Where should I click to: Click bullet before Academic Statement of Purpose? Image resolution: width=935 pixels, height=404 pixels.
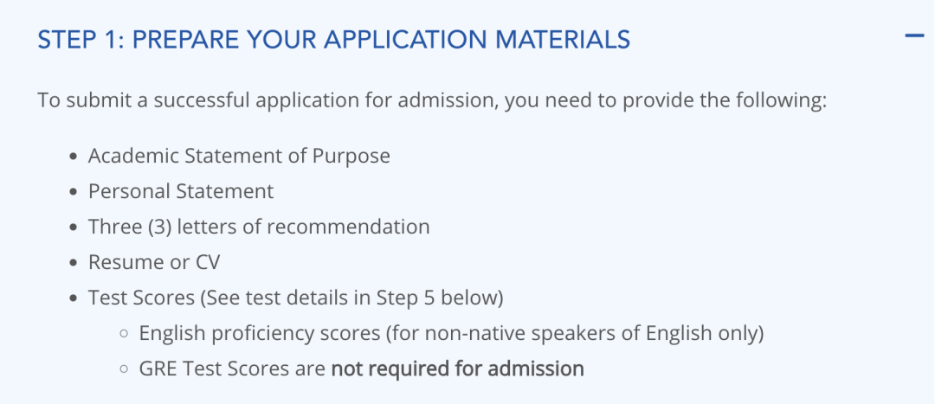tap(74, 157)
